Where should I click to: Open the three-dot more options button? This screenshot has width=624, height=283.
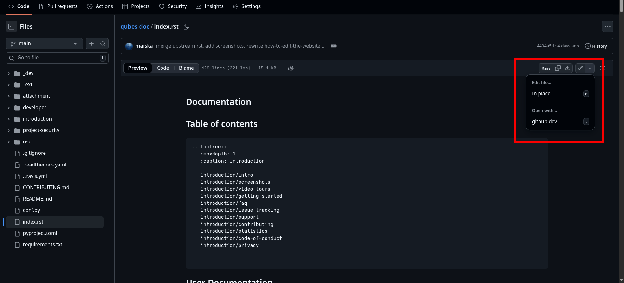click(607, 27)
